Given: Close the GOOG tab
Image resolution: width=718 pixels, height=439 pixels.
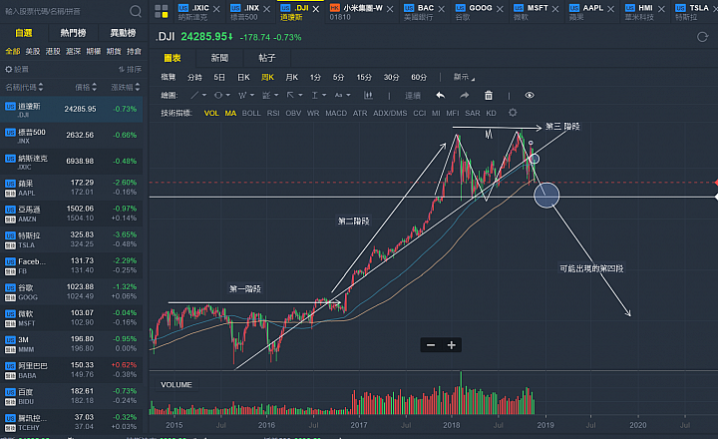Looking at the screenshot, I should (500, 9).
